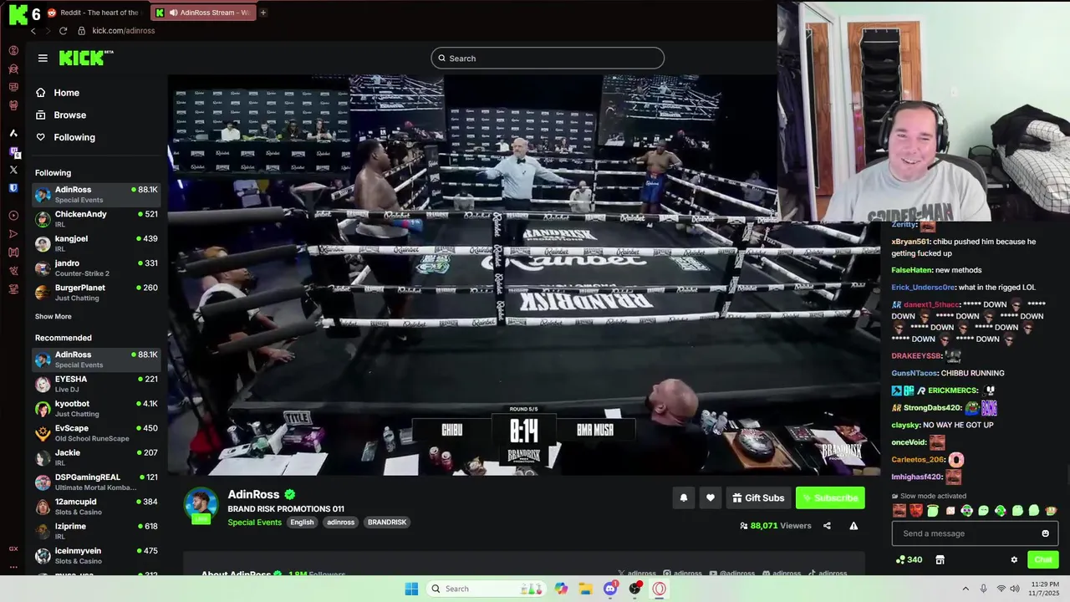
Task: Open the chat shop icon
Action: point(940,560)
